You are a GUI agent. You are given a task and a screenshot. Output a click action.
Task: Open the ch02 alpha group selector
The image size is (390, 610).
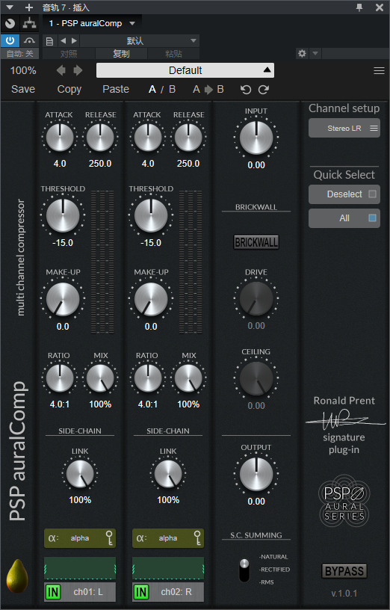coord(168,538)
